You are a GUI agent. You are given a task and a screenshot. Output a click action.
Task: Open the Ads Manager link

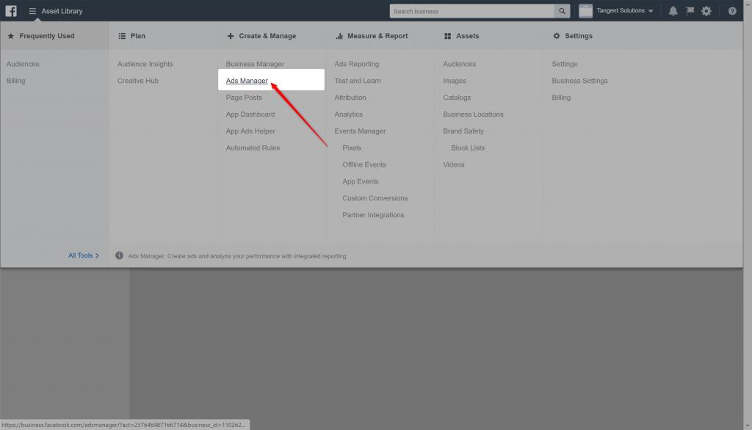(x=247, y=81)
